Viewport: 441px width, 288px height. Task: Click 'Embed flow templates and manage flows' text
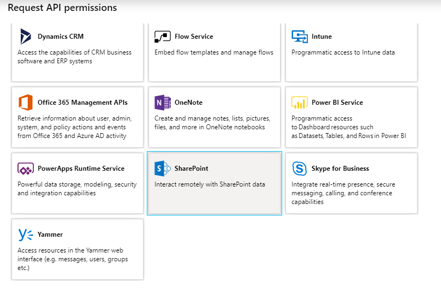click(214, 52)
